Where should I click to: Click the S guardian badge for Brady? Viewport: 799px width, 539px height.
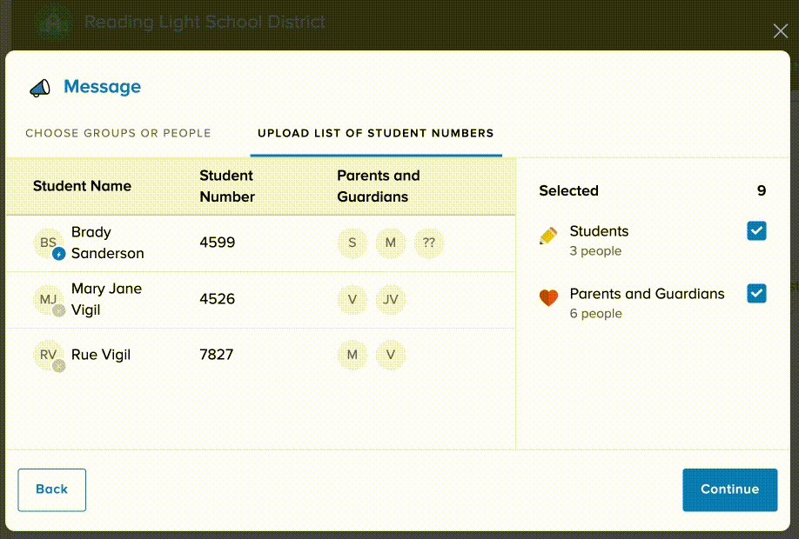point(352,243)
